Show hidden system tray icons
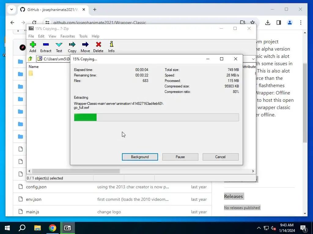Screen dimensions: 313x234 tap(259, 228)
